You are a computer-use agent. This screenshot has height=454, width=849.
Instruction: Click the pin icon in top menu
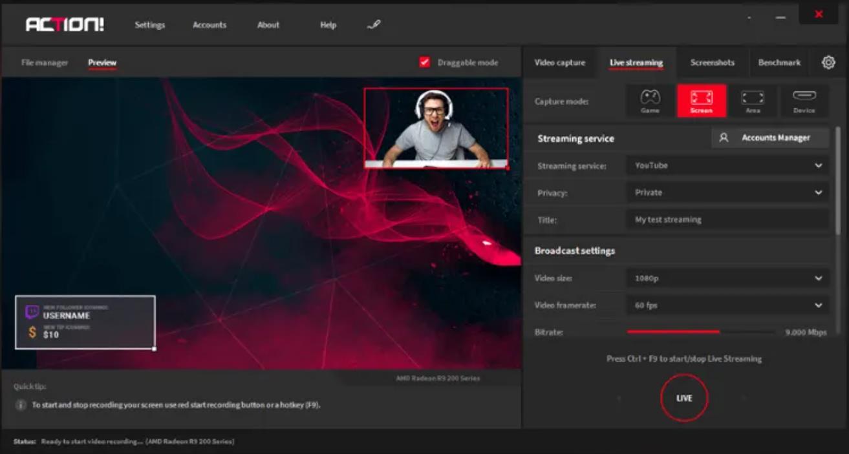tap(374, 25)
